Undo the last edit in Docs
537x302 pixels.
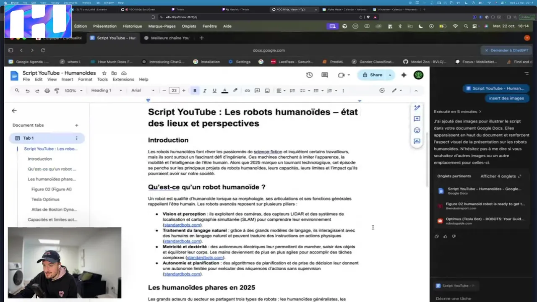(27, 91)
